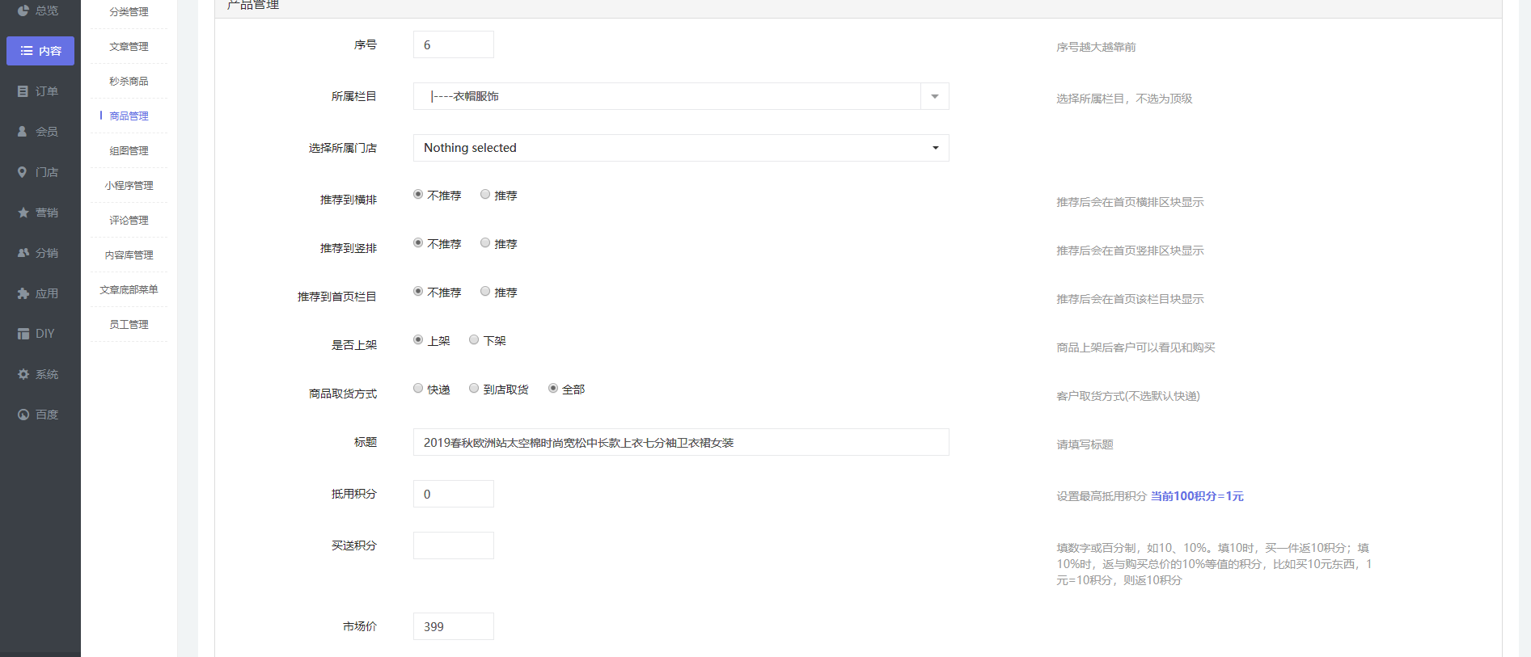1531x657 pixels.
Task: Select 推荐 for 推荐到首页栏目
Action: 485,291
